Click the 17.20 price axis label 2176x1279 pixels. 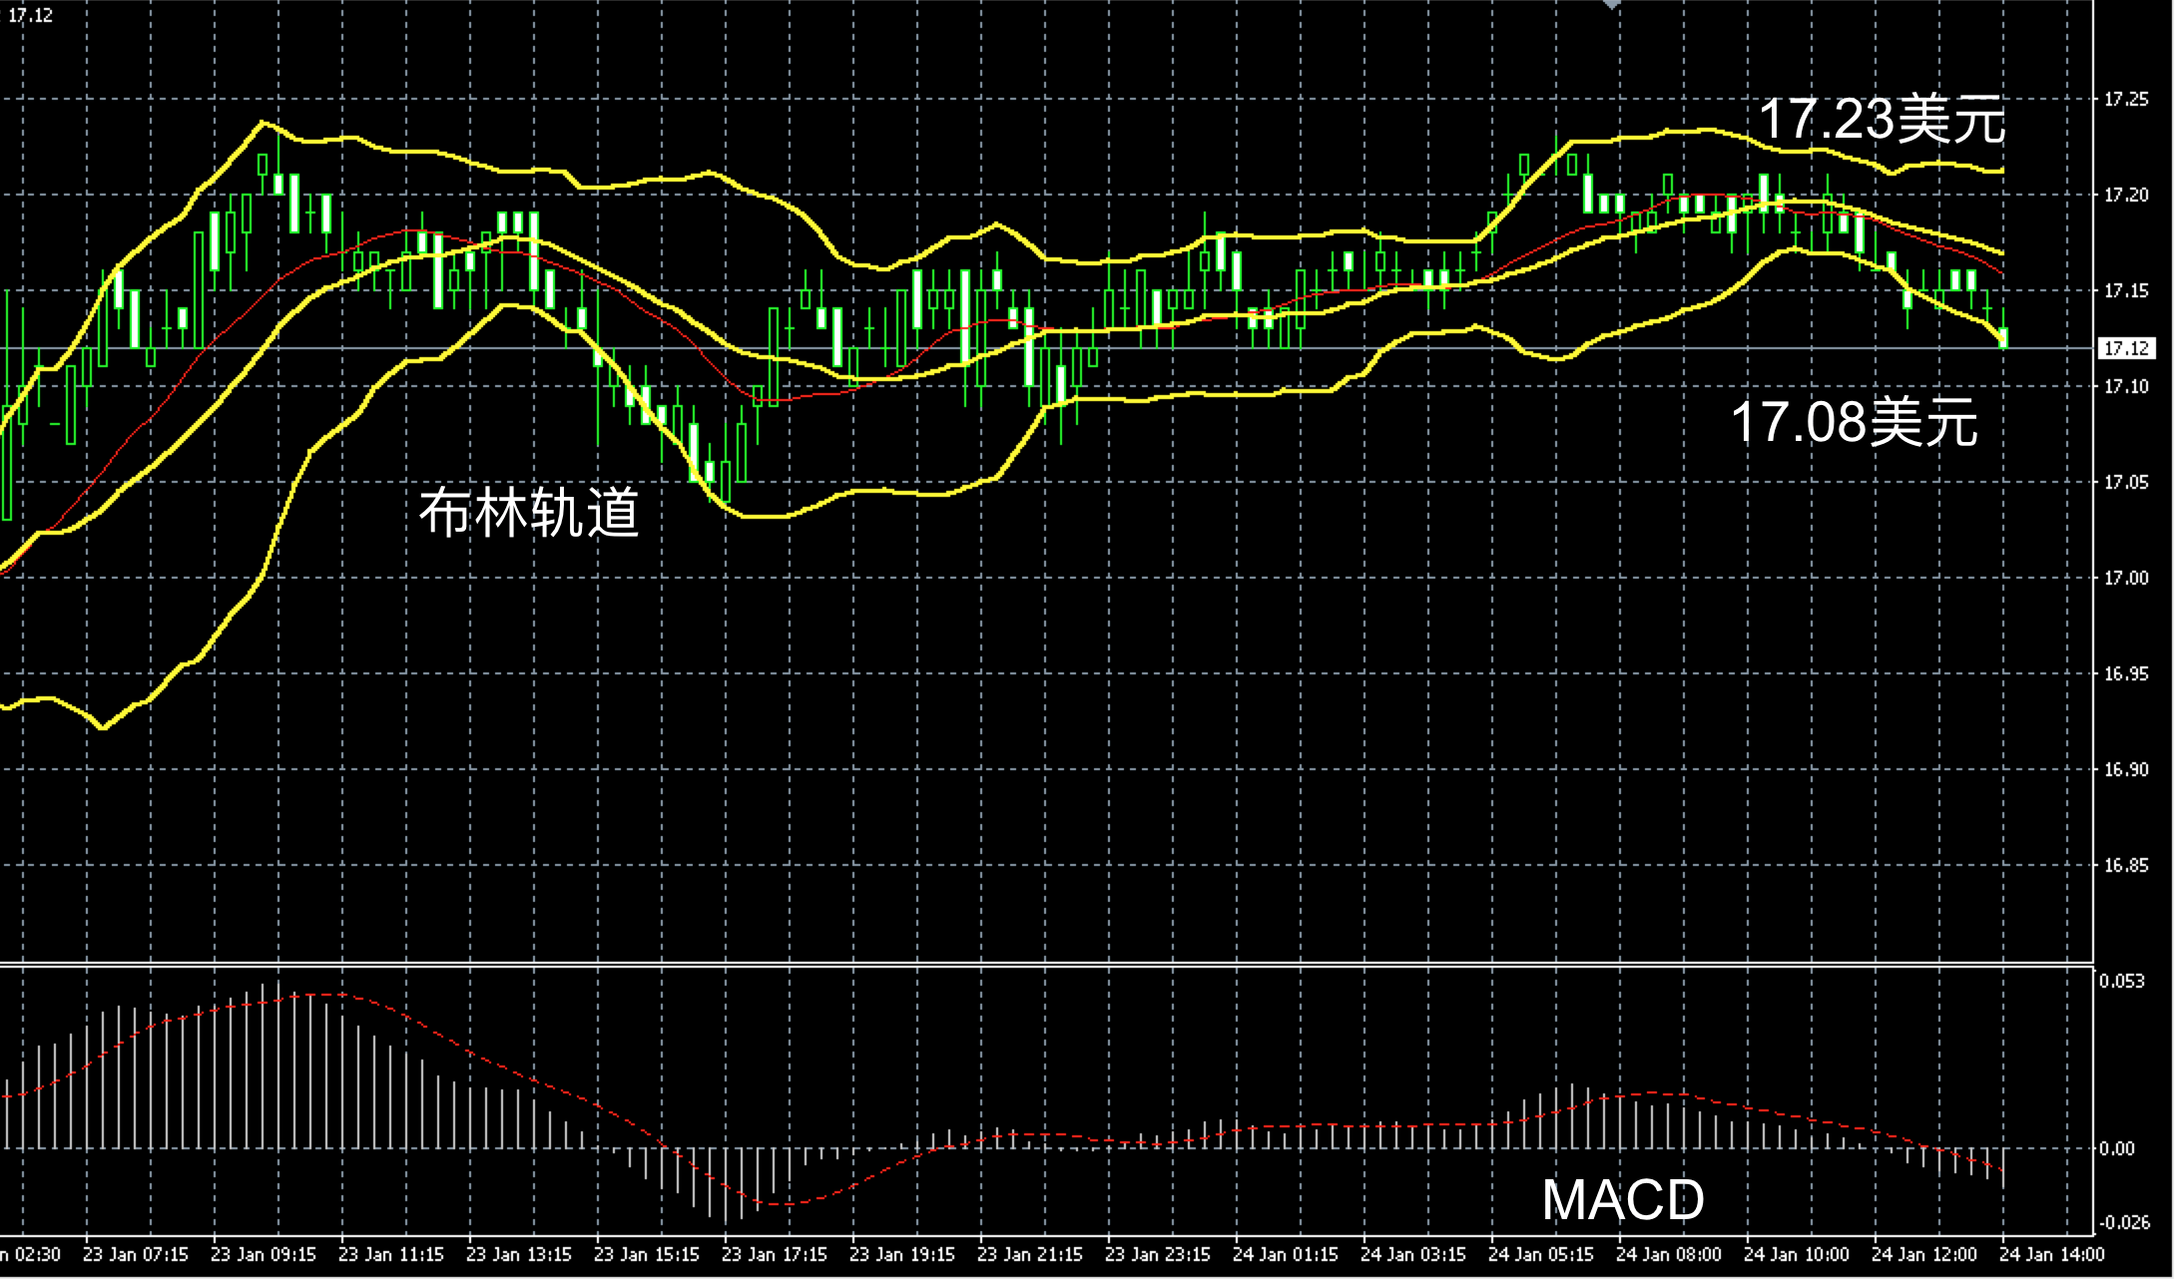[2126, 195]
